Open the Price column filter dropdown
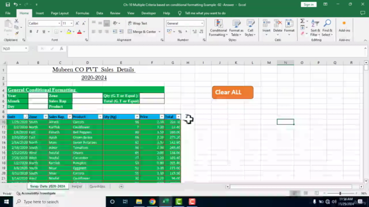 point(161,117)
